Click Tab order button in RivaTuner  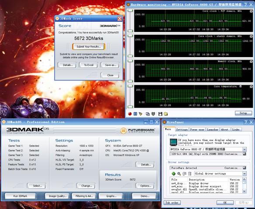(172, 202)
